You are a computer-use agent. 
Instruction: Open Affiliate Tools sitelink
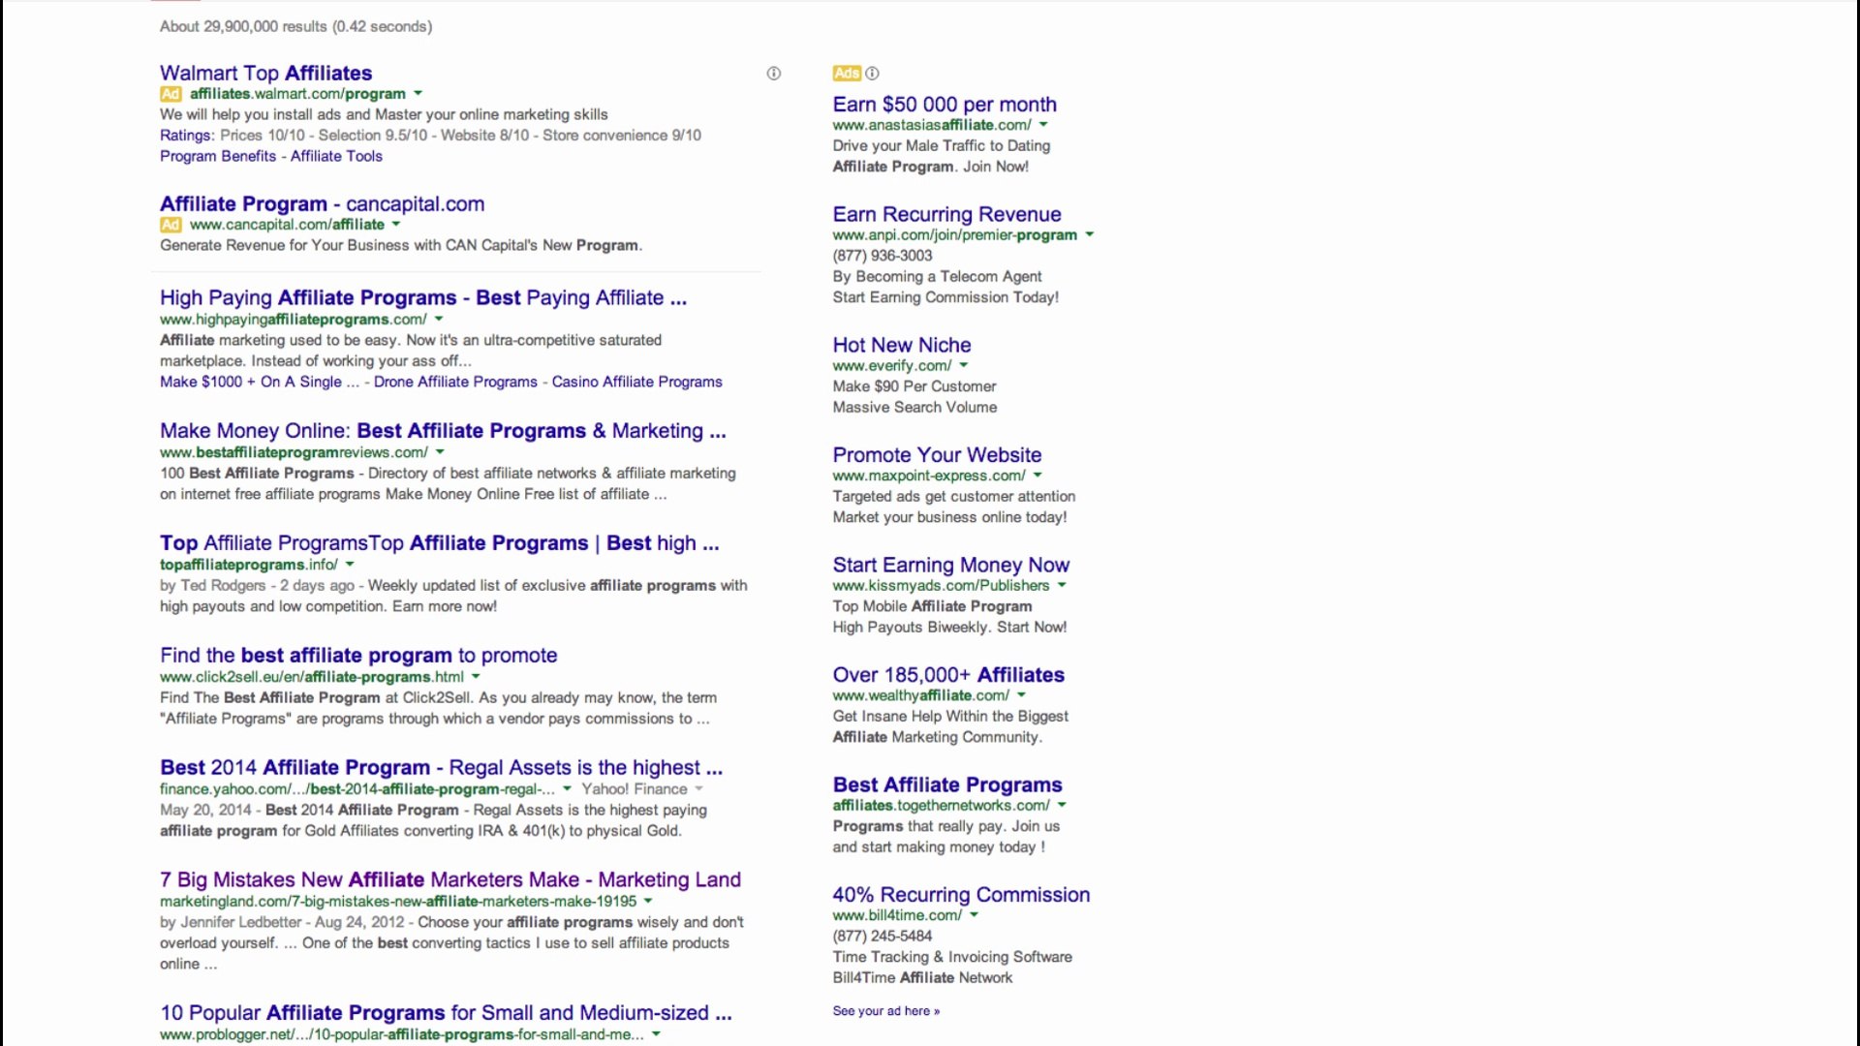pyautogui.click(x=336, y=156)
